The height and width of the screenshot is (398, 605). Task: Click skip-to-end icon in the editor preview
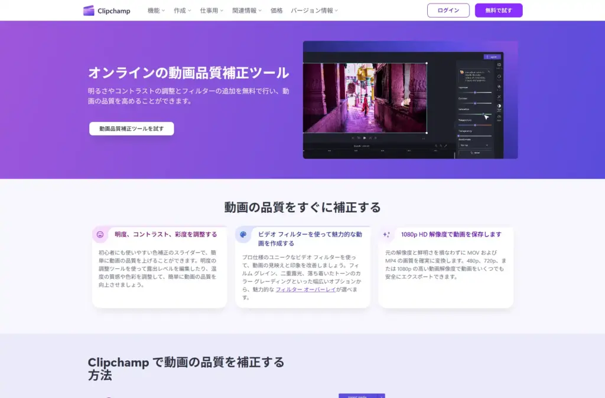pos(375,138)
